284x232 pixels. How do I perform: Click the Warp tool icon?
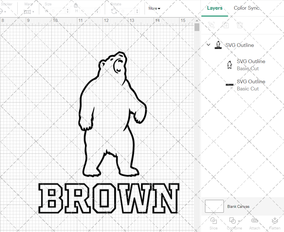(x=28, y=11)
